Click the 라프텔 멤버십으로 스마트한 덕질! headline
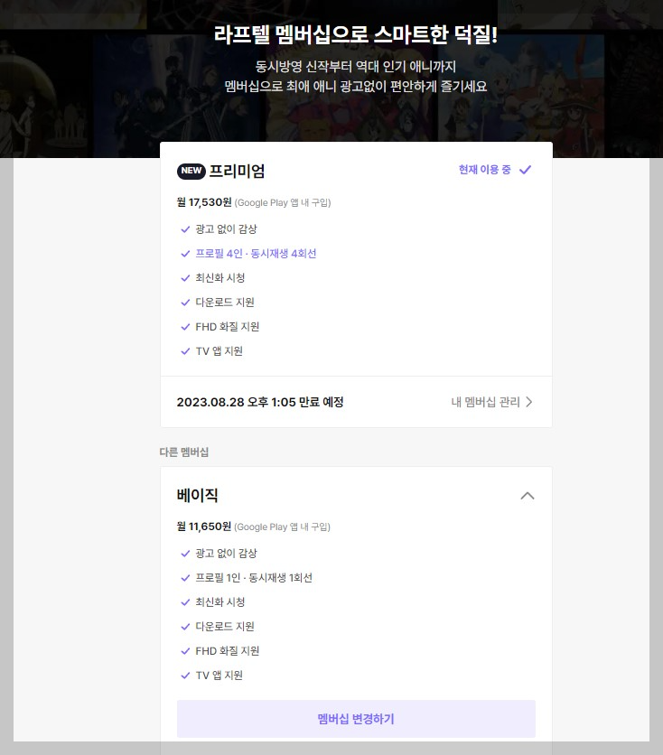 point(355,34)
